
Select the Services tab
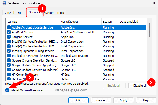(34, 12)
